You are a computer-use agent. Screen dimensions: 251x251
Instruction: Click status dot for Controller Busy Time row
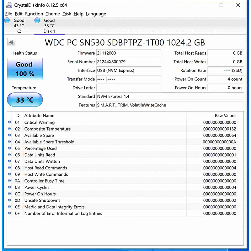click(9, 181)
